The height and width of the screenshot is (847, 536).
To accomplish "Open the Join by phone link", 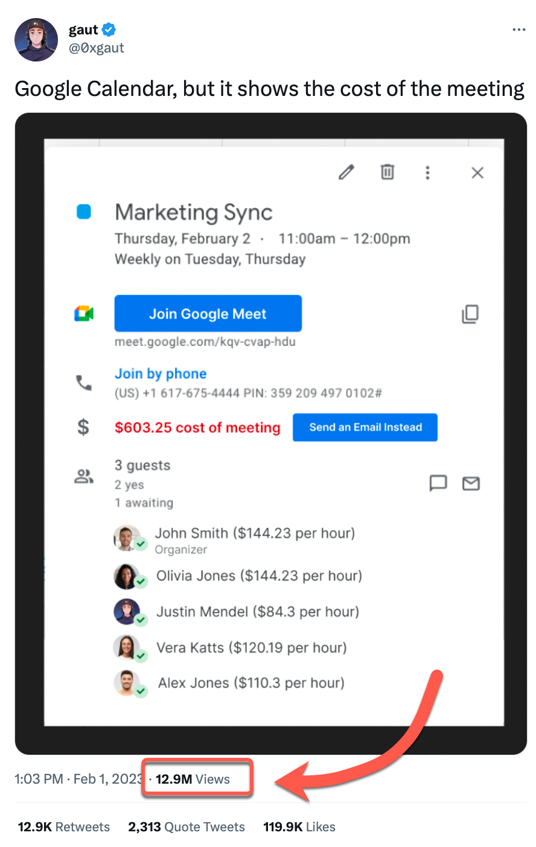I will (x=161, y=374).
